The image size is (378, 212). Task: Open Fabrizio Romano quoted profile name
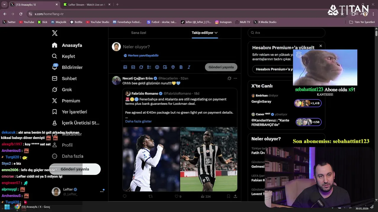coord(145,94)
